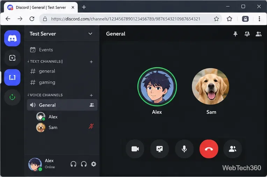Image resolution: width=267 pixels, height=177 pixels.
Task: Select the active bracket server icon
Action: coord(12,78)
